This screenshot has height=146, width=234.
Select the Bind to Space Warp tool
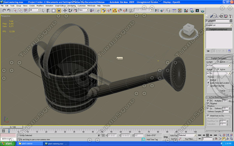[x=26, y=10]
